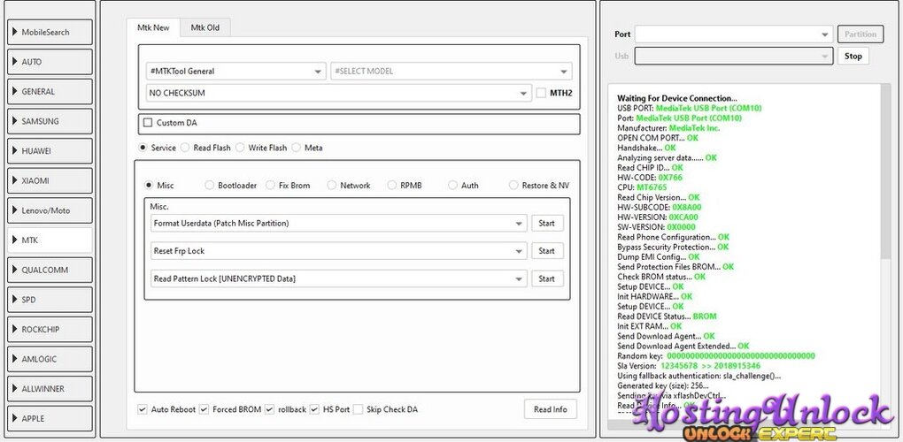Open the MobileSearch sidebar section
The height and width of the screenshot is (442, 903).
click(50, 32)
